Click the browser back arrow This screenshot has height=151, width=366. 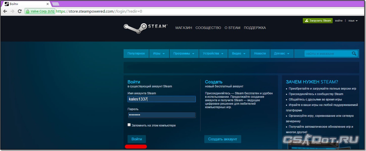coord(5,11)
